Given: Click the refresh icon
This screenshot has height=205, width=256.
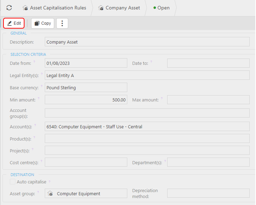Looking at the screenshot, I should pos(9,8).
